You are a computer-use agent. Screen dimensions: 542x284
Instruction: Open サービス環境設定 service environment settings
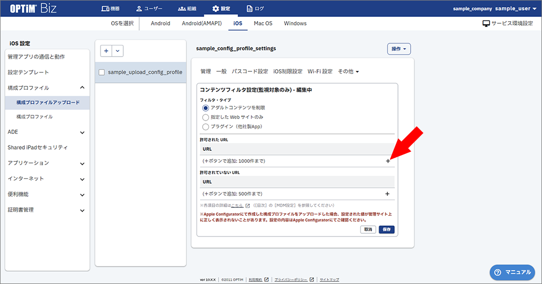pyautogui.click(x=508, y=23)
